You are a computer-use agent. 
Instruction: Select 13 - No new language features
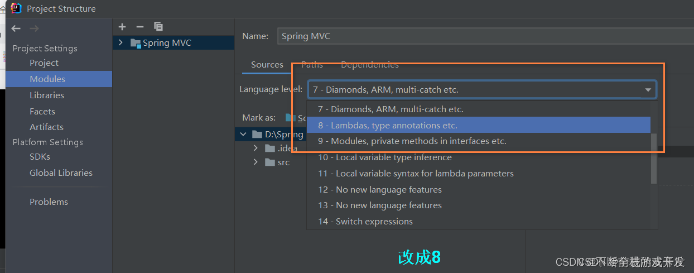pos(479,205)
